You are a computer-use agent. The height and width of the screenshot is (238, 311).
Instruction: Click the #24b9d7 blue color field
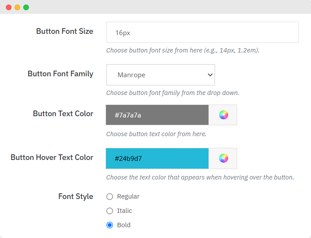point(157,158)
